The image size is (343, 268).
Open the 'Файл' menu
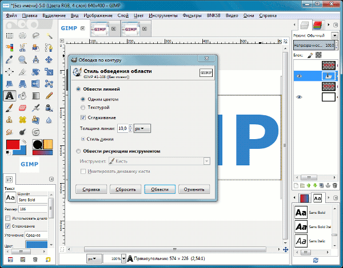pos(11,15)
